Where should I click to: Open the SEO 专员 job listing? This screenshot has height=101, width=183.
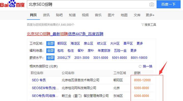point(39,80)
